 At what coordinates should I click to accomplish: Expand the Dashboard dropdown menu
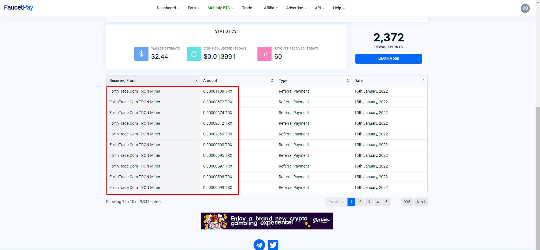[x=168, y=8]
